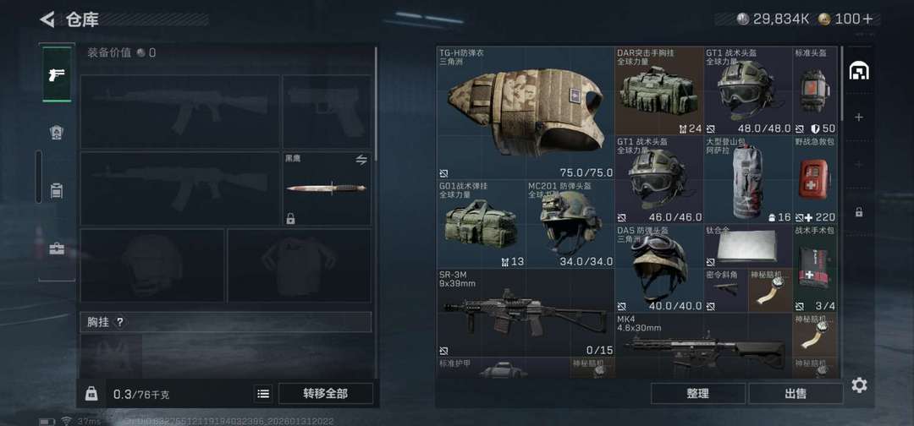Click the 转移全部 button
914x426 pixels.
[326, 393]
